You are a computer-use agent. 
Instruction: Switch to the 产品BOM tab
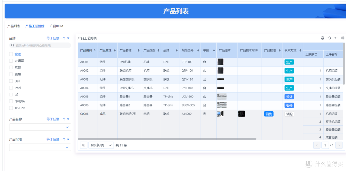pos(56,26)
